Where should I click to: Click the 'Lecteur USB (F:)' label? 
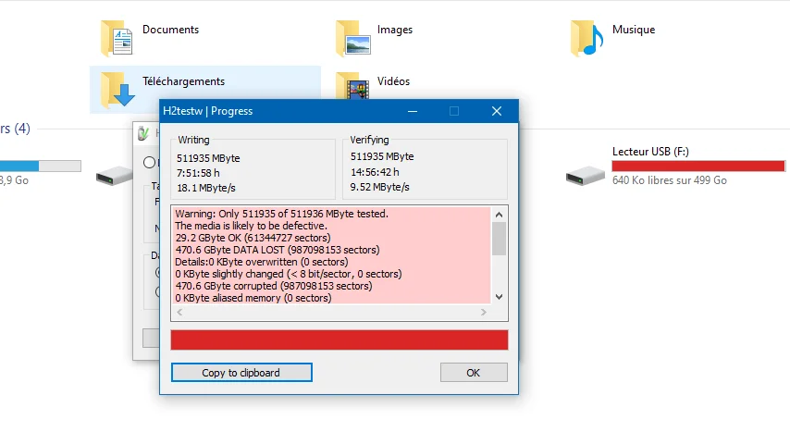[650, 151]
